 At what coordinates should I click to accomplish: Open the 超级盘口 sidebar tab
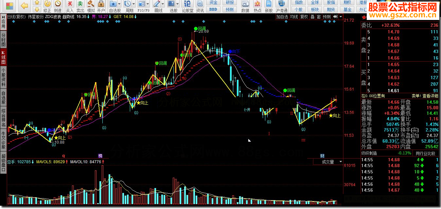pos(3,163)
